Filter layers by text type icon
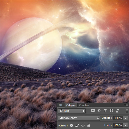The width and height of the screenshot is (129, 129). coord(105,111)
